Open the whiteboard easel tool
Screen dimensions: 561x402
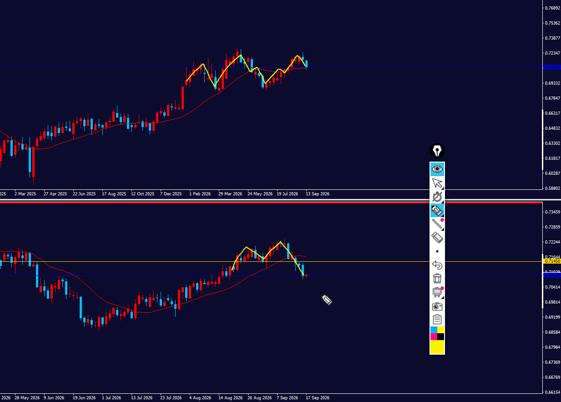(437, 292)
